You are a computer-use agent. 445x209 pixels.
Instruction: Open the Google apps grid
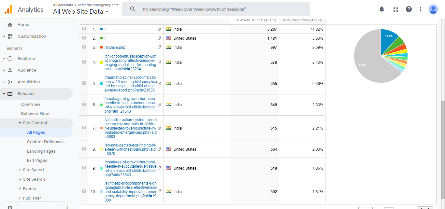tap(396, 9)
